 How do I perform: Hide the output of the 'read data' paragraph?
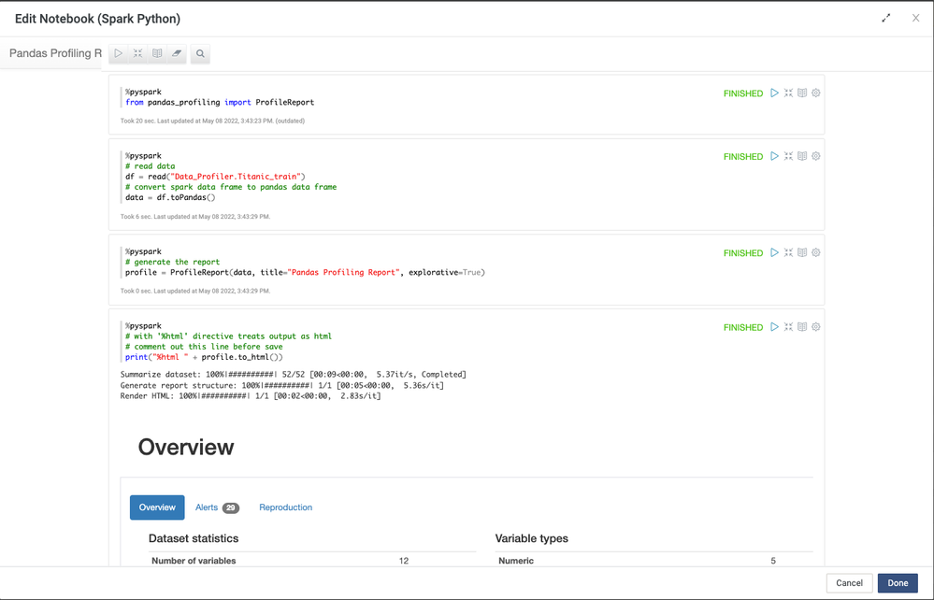[802, 157]
